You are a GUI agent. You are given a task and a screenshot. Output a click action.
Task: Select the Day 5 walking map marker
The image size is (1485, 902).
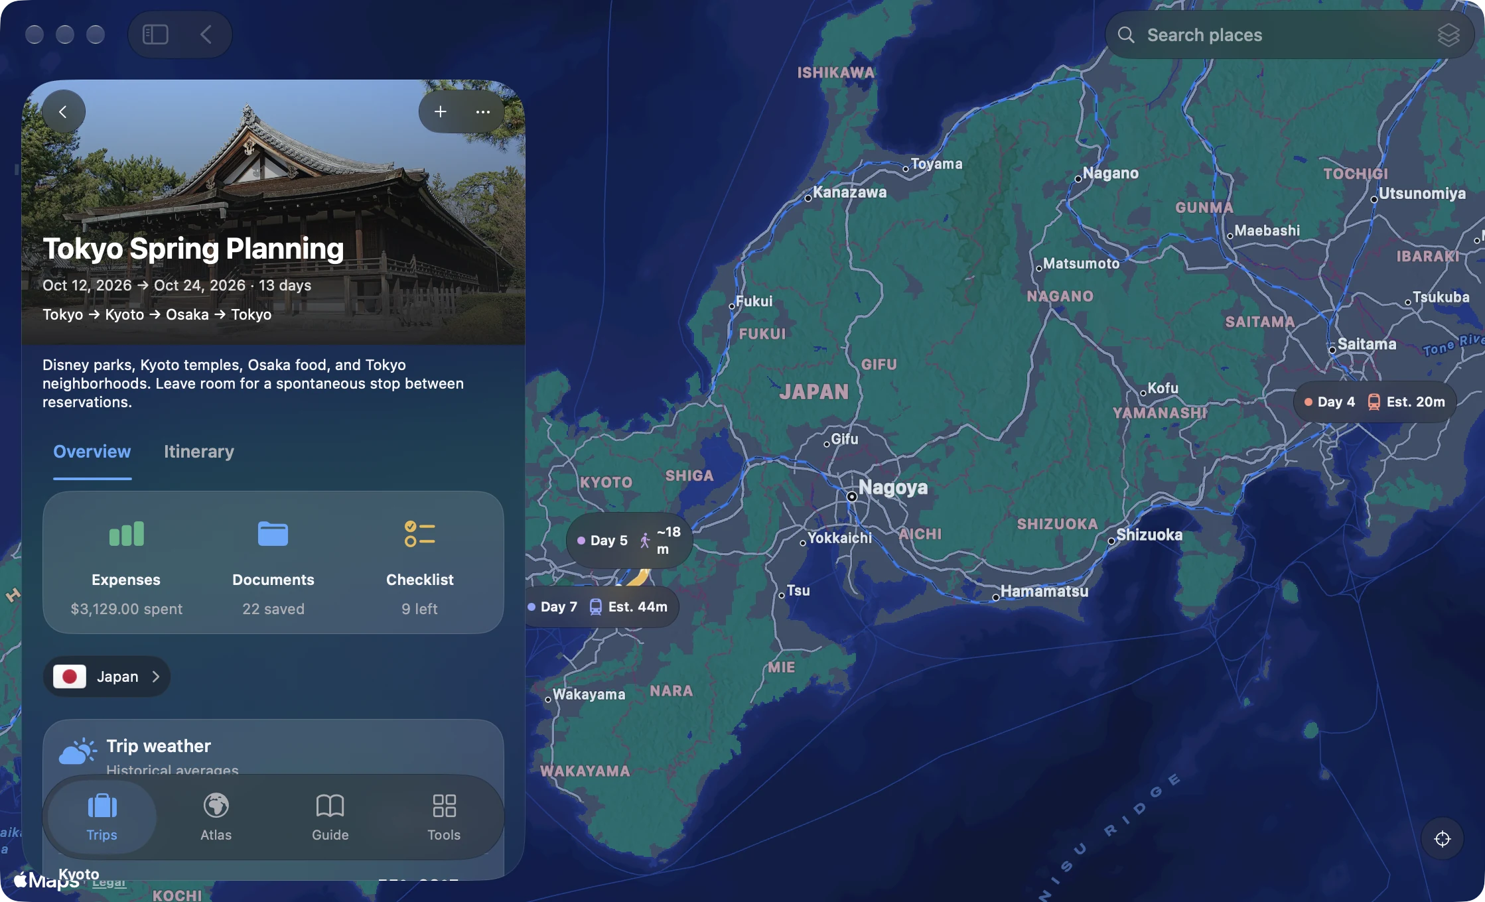[x=629, y=541]
